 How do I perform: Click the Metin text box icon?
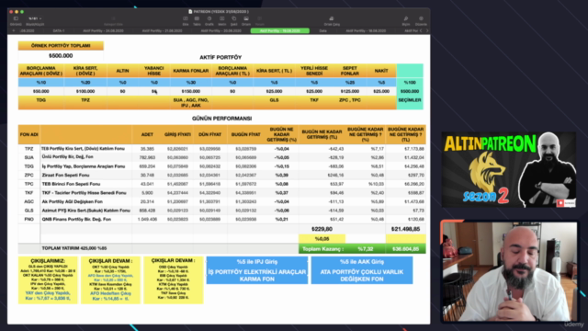pos(222,18)
